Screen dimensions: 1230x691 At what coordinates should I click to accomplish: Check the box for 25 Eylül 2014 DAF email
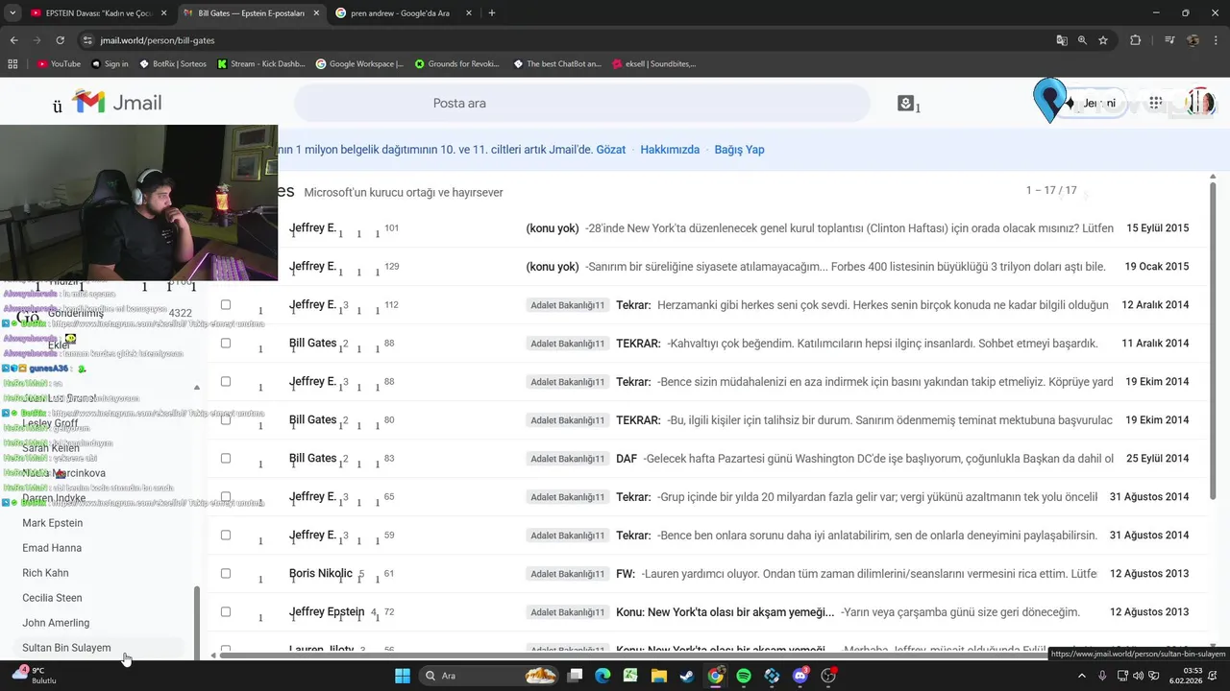pos(226,459)
